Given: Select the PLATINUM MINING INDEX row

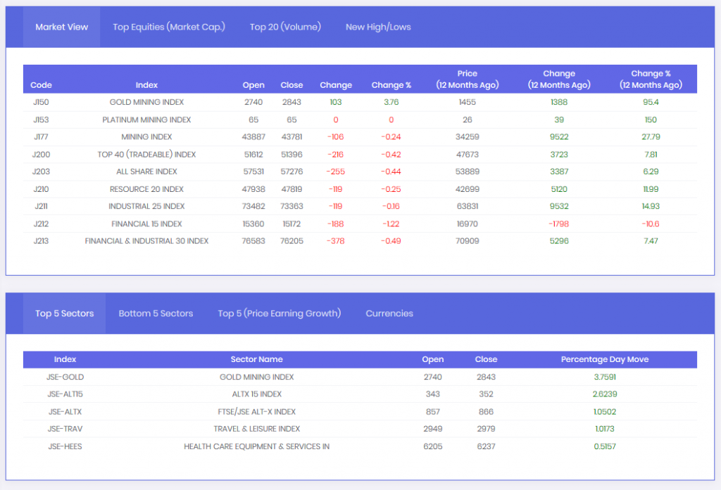Looking at the screenshot, I should pos(146,120).
